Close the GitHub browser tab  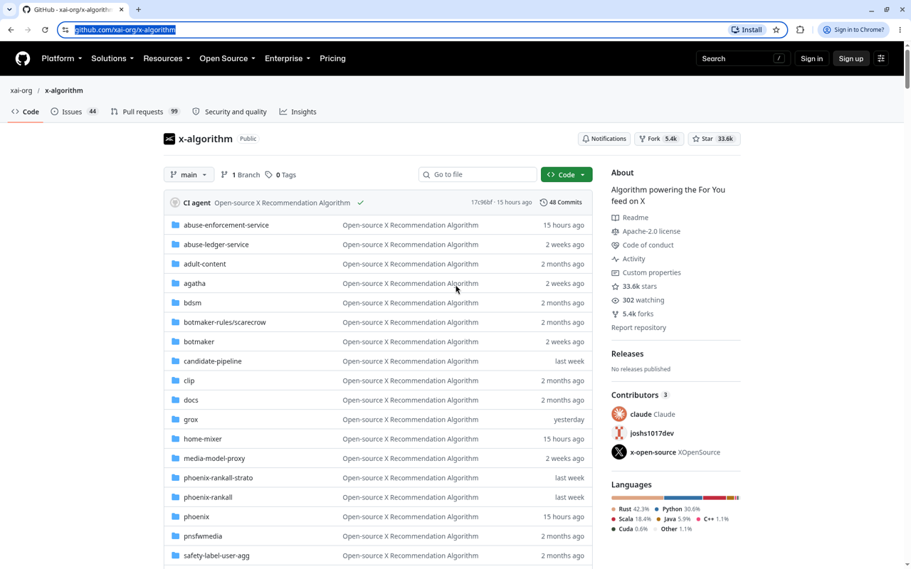coord(121,10)
